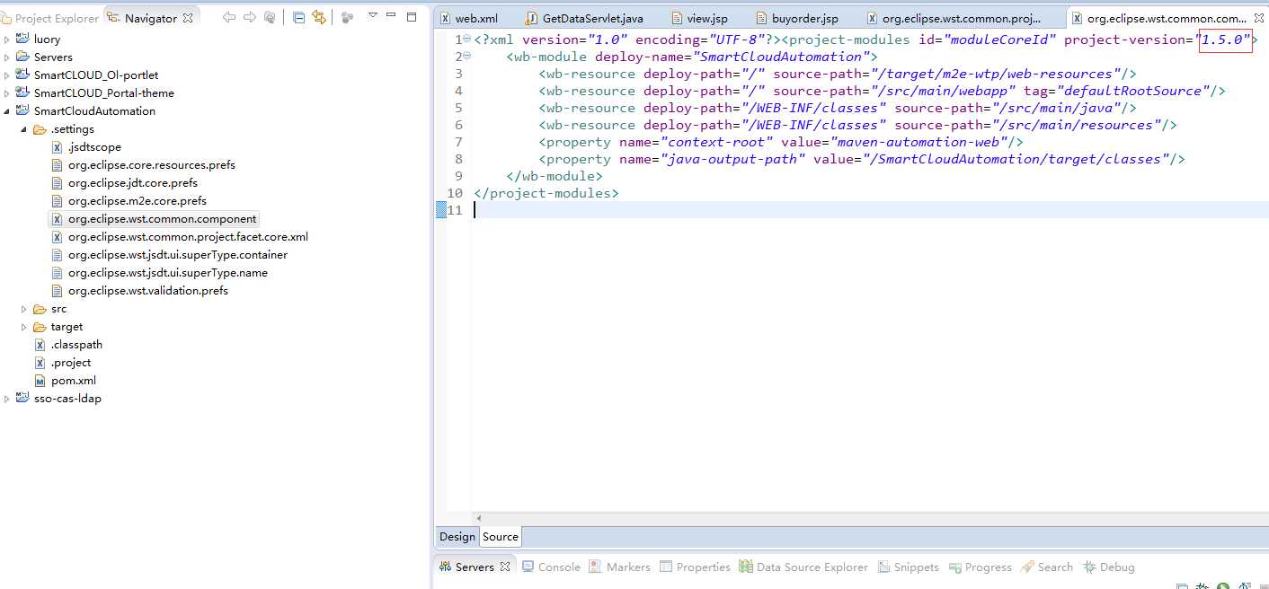Open the Progress view tab
The image size is (1269, 589).
point(979,567)
